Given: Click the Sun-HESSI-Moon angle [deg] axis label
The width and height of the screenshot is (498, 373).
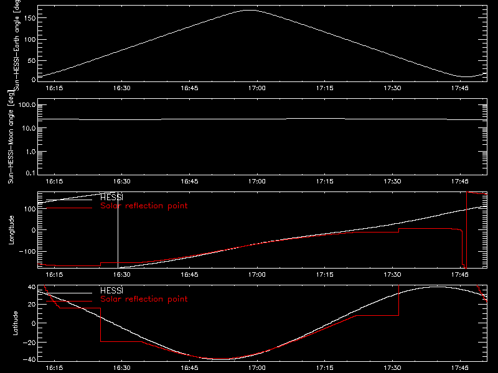Looking at the screenshot, I should point(11,137).
